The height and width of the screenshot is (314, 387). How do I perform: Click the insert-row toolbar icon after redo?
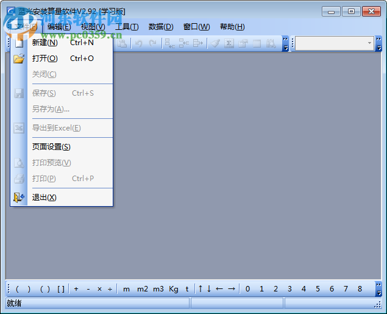170,43
